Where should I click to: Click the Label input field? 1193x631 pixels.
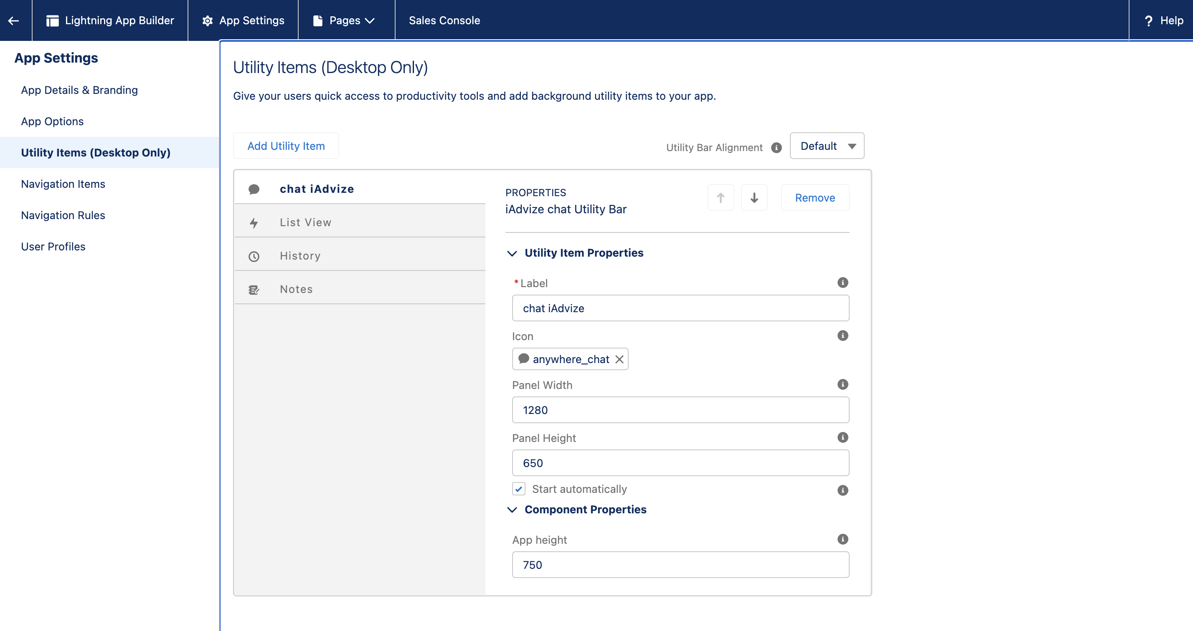pyautogui.click(x=680, y=308)
